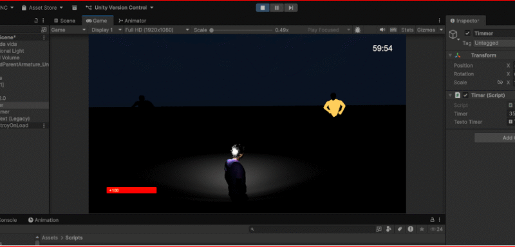Image resolution: width=515 pixels, height=247 pixels.
Task: Edit the Timmer object name field
Action: coord(494,34)
